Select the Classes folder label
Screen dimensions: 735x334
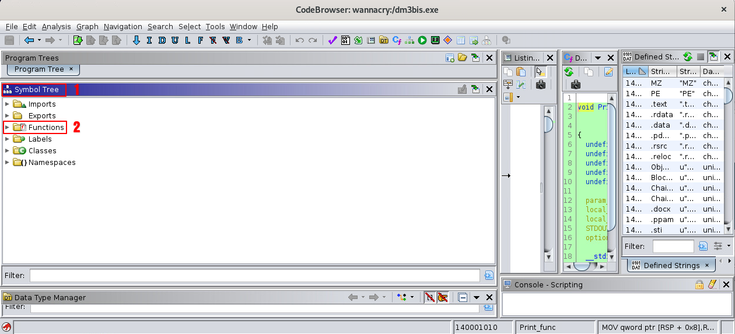42,150
